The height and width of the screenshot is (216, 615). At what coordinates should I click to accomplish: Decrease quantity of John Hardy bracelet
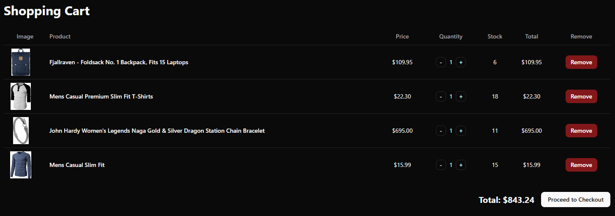(x=441, y=131)
